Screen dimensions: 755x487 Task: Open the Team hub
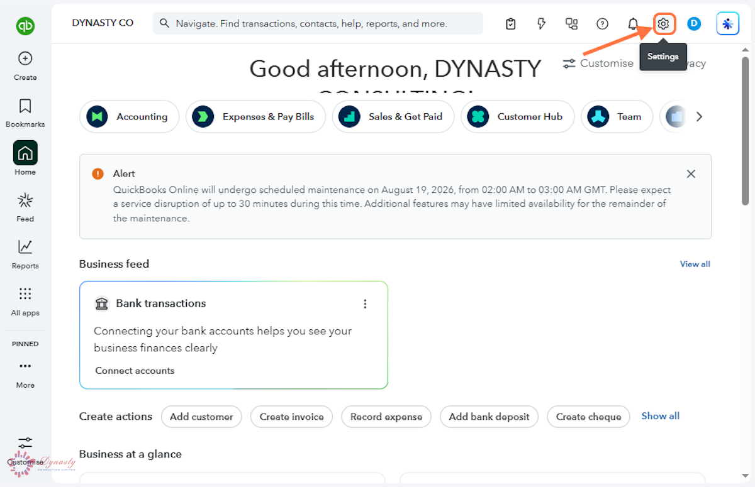coord(617,117)
